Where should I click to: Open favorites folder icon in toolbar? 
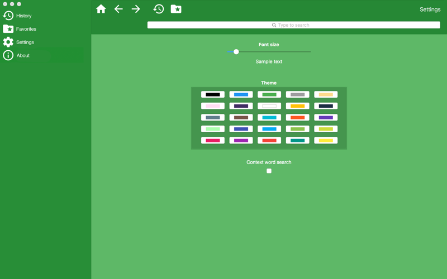176,9
